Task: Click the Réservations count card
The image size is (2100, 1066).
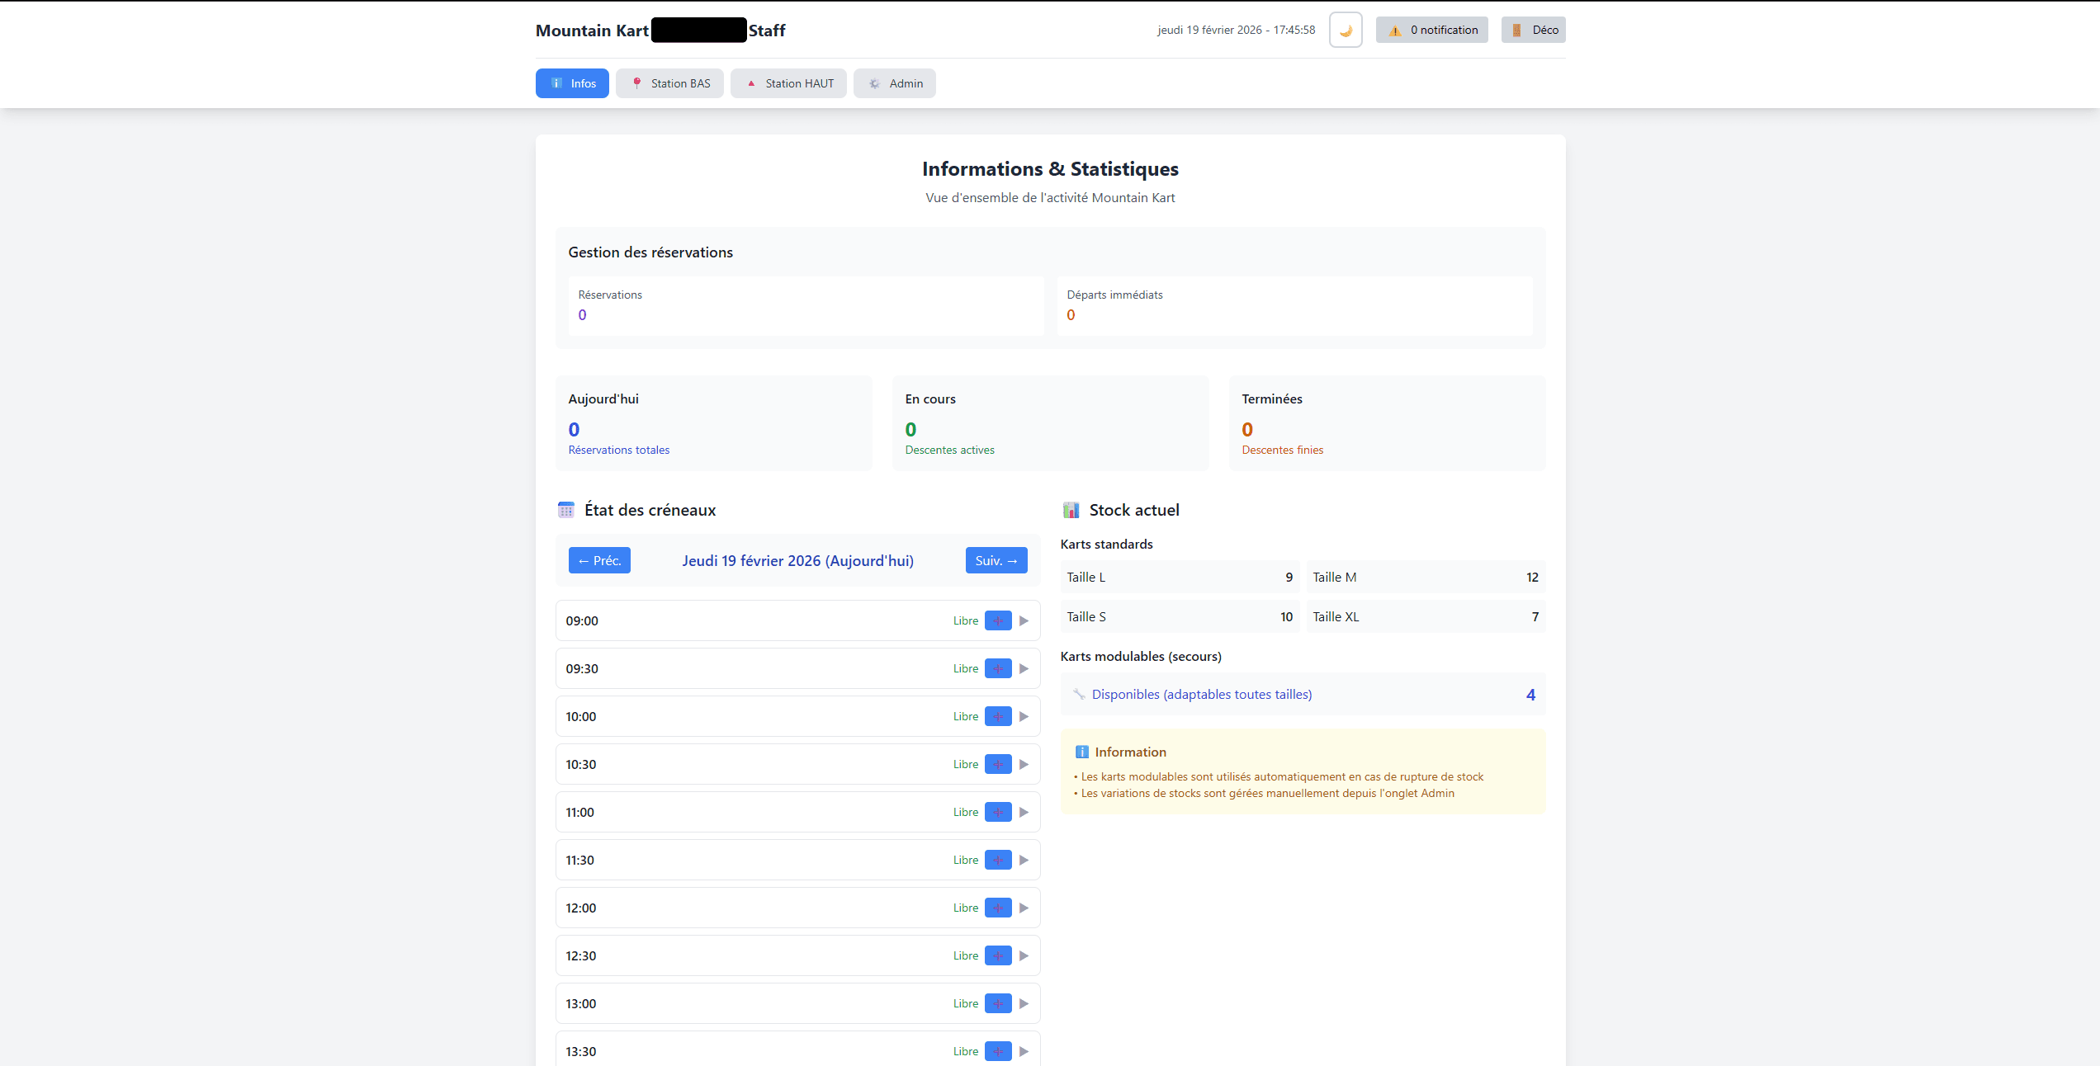Action: (806, 305)
